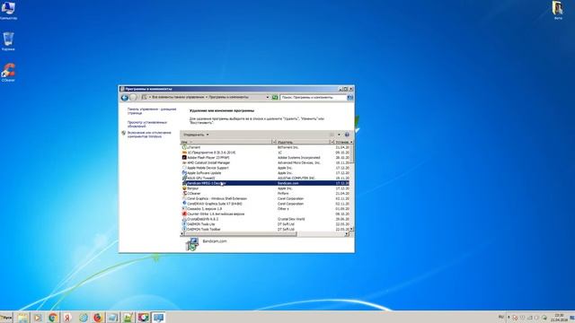This screenshot has height=323, width=575.
Task: Open Windows Explorer from the taskbar
Action: tap(22, 318)
